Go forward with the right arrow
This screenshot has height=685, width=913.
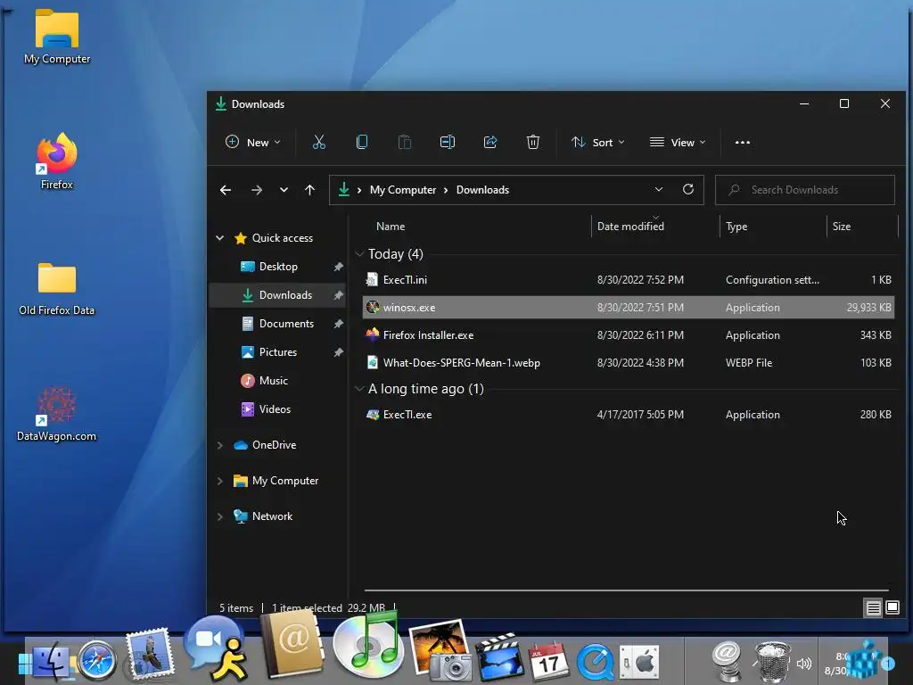tap(256, 190)
